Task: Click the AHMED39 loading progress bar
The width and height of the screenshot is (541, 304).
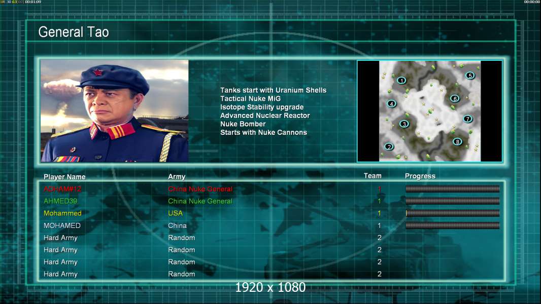Action: [x=452, y=201]
